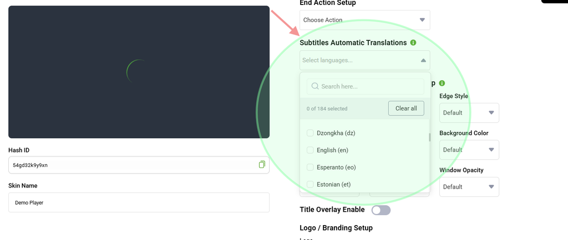This screenshot has width=568, height=240.
Task: Open the Background Color dropdown
Action: 469,150
